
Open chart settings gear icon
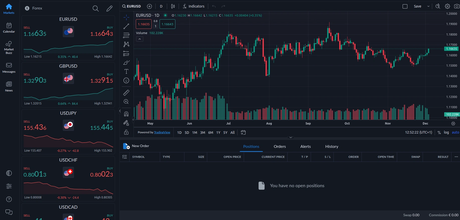coord(447,6)
